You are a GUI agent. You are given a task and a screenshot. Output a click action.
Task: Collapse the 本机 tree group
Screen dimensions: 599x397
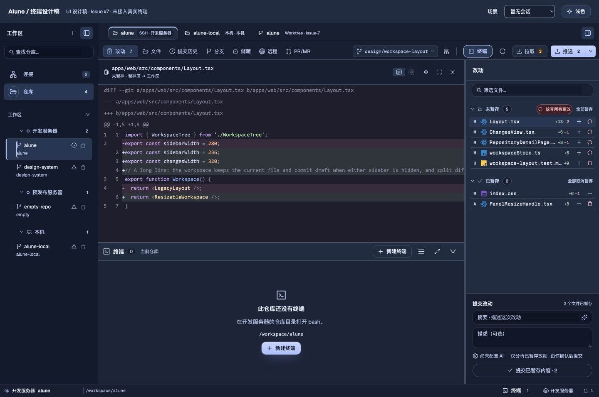coord(21,232)
